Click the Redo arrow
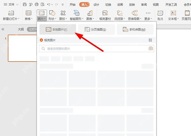 coord(56,5)
